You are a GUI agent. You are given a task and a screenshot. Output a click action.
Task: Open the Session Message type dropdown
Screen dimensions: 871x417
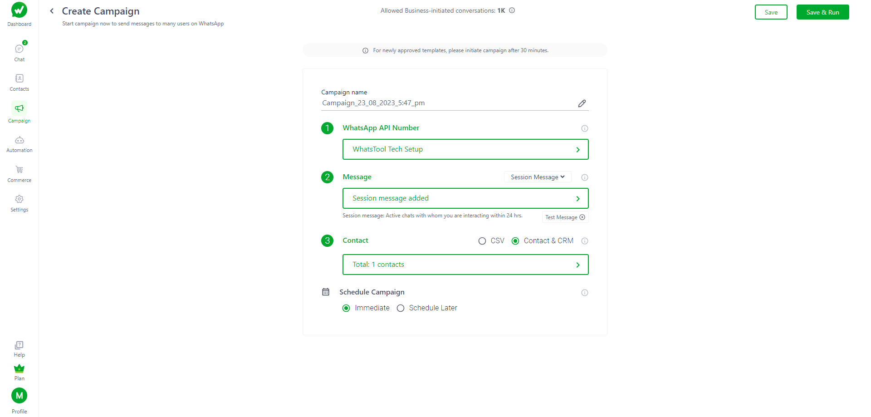tap(537, 177)
